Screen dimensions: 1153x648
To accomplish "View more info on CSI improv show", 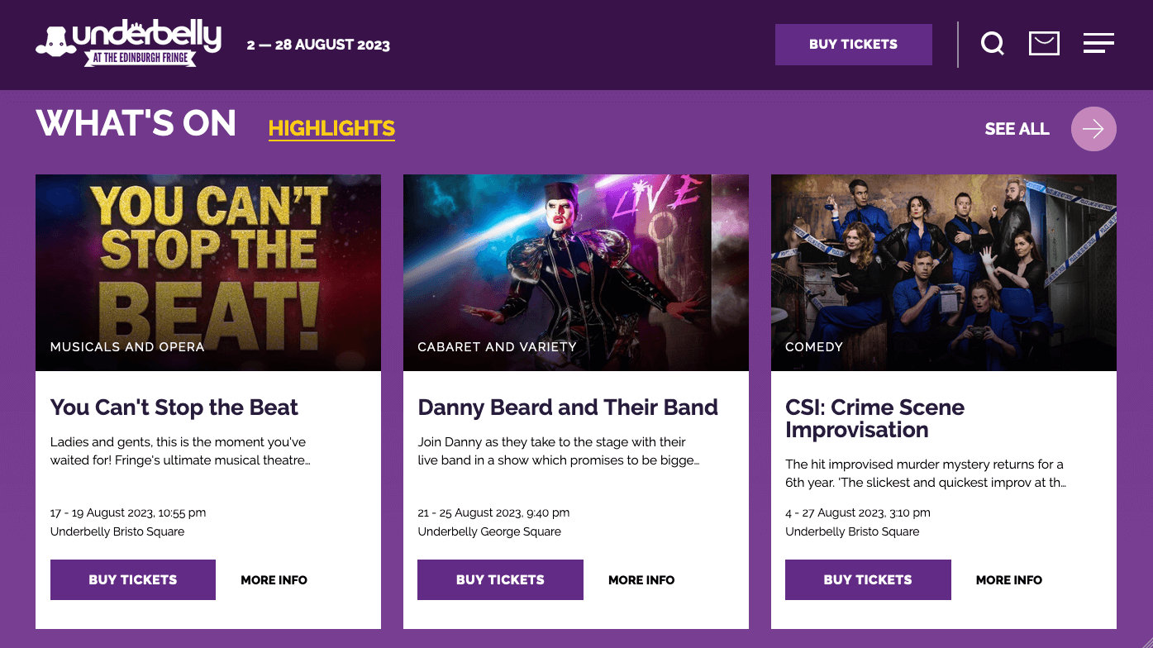I will [x=1008, y=580].
